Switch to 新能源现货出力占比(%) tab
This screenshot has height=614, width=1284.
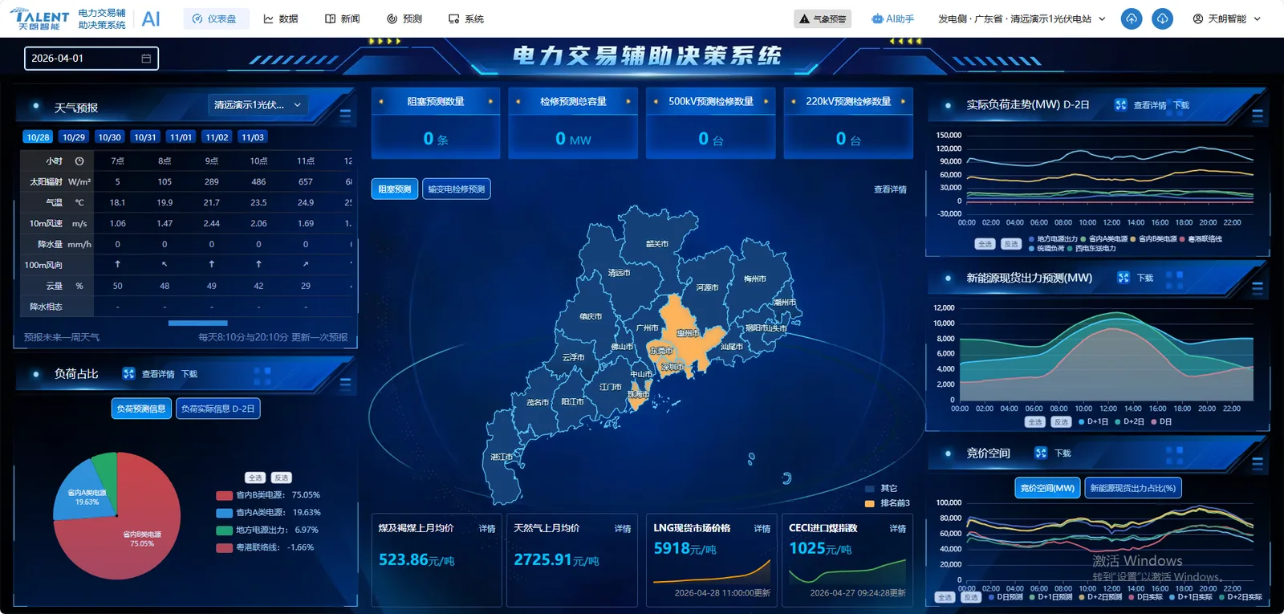1132,488
